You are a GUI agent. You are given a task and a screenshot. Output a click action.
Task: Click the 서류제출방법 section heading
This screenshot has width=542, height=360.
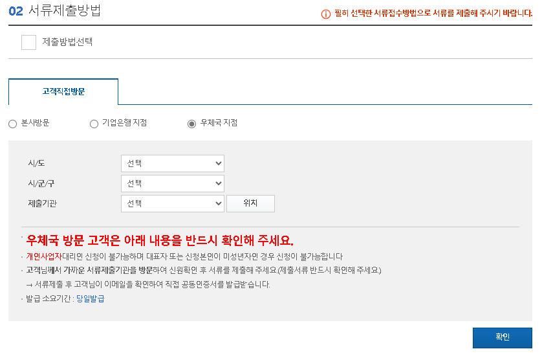65,10
